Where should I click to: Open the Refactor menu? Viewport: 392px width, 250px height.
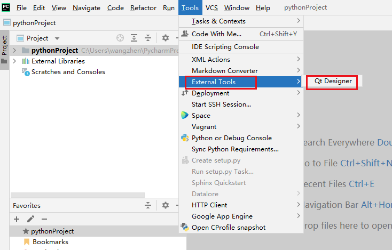pyautogui.click(x=144, y=8)
